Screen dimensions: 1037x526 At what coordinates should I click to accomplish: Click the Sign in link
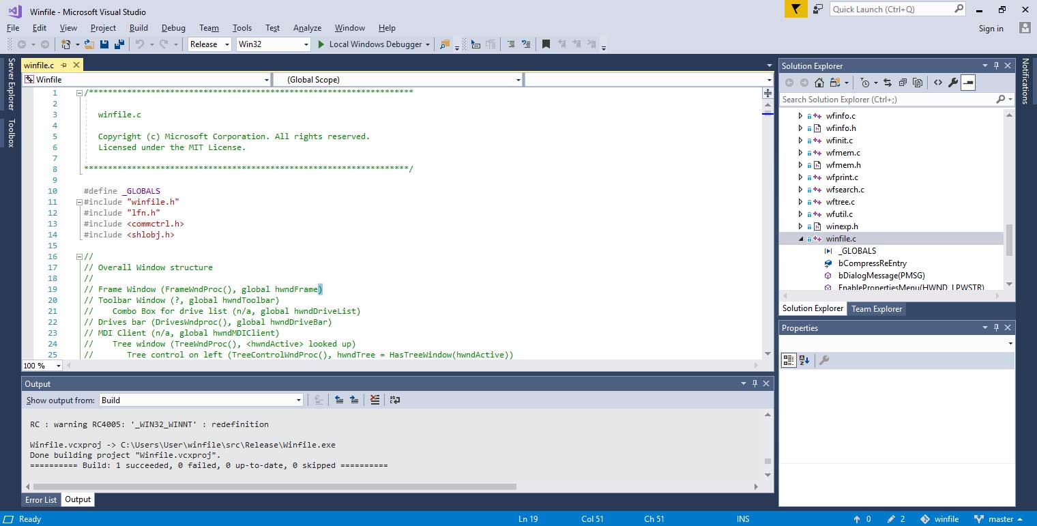tap(991, 29)
